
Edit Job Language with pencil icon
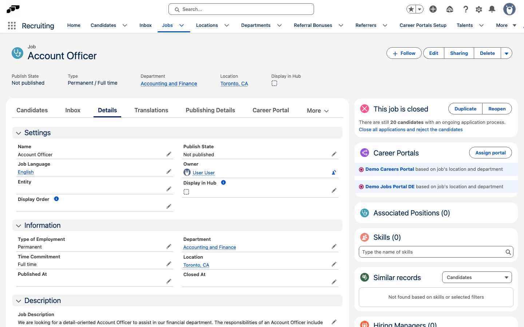pyautogui.click(x=169, y=171)
